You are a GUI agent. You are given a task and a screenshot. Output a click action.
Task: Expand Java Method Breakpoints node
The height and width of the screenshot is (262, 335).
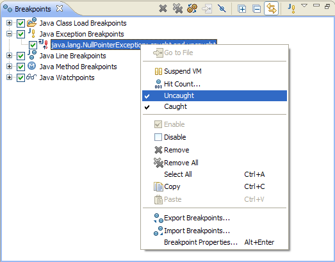click(9, 66)
